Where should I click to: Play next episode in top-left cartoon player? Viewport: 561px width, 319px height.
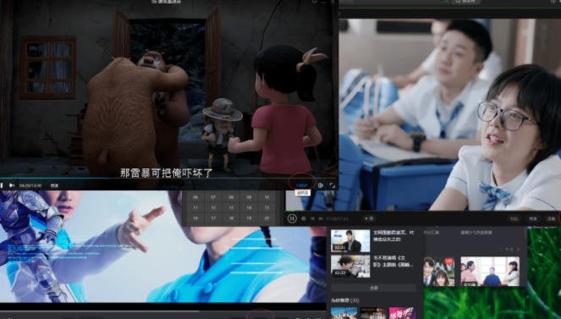12,185
